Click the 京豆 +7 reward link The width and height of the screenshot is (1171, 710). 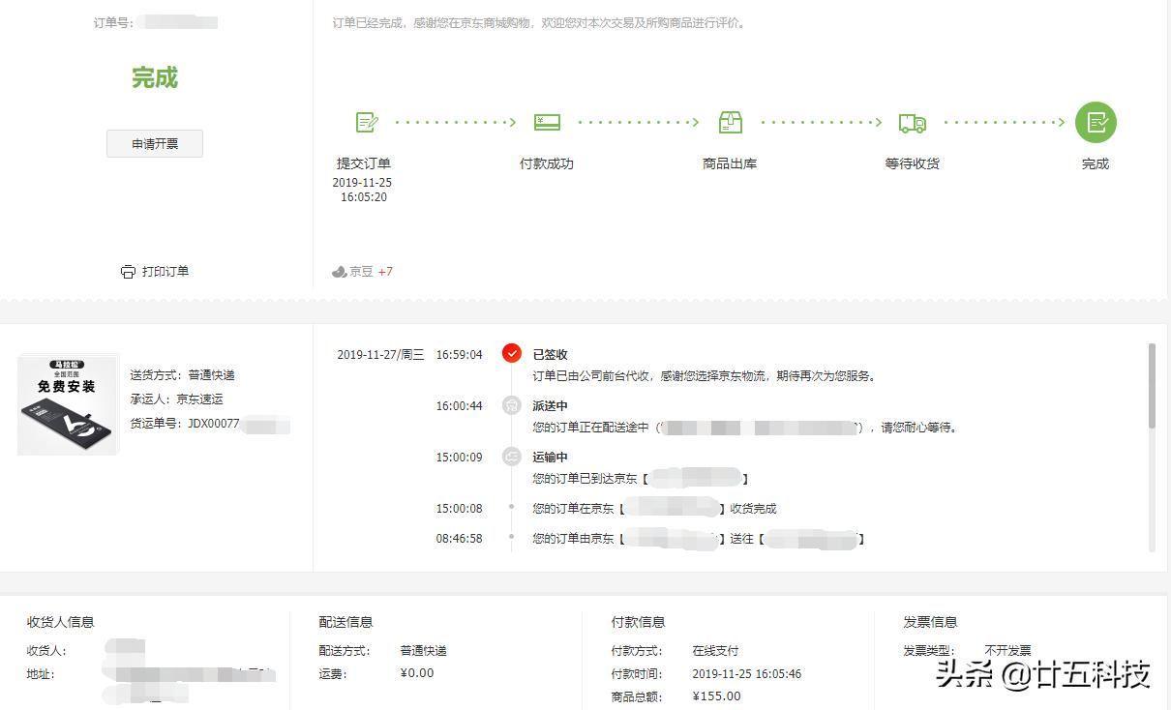pos(362,272)
